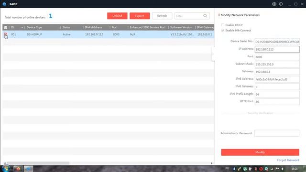Switch to SADP taskbar button
The width and height of the screenshot is (306, 172).
click(29, 169)
